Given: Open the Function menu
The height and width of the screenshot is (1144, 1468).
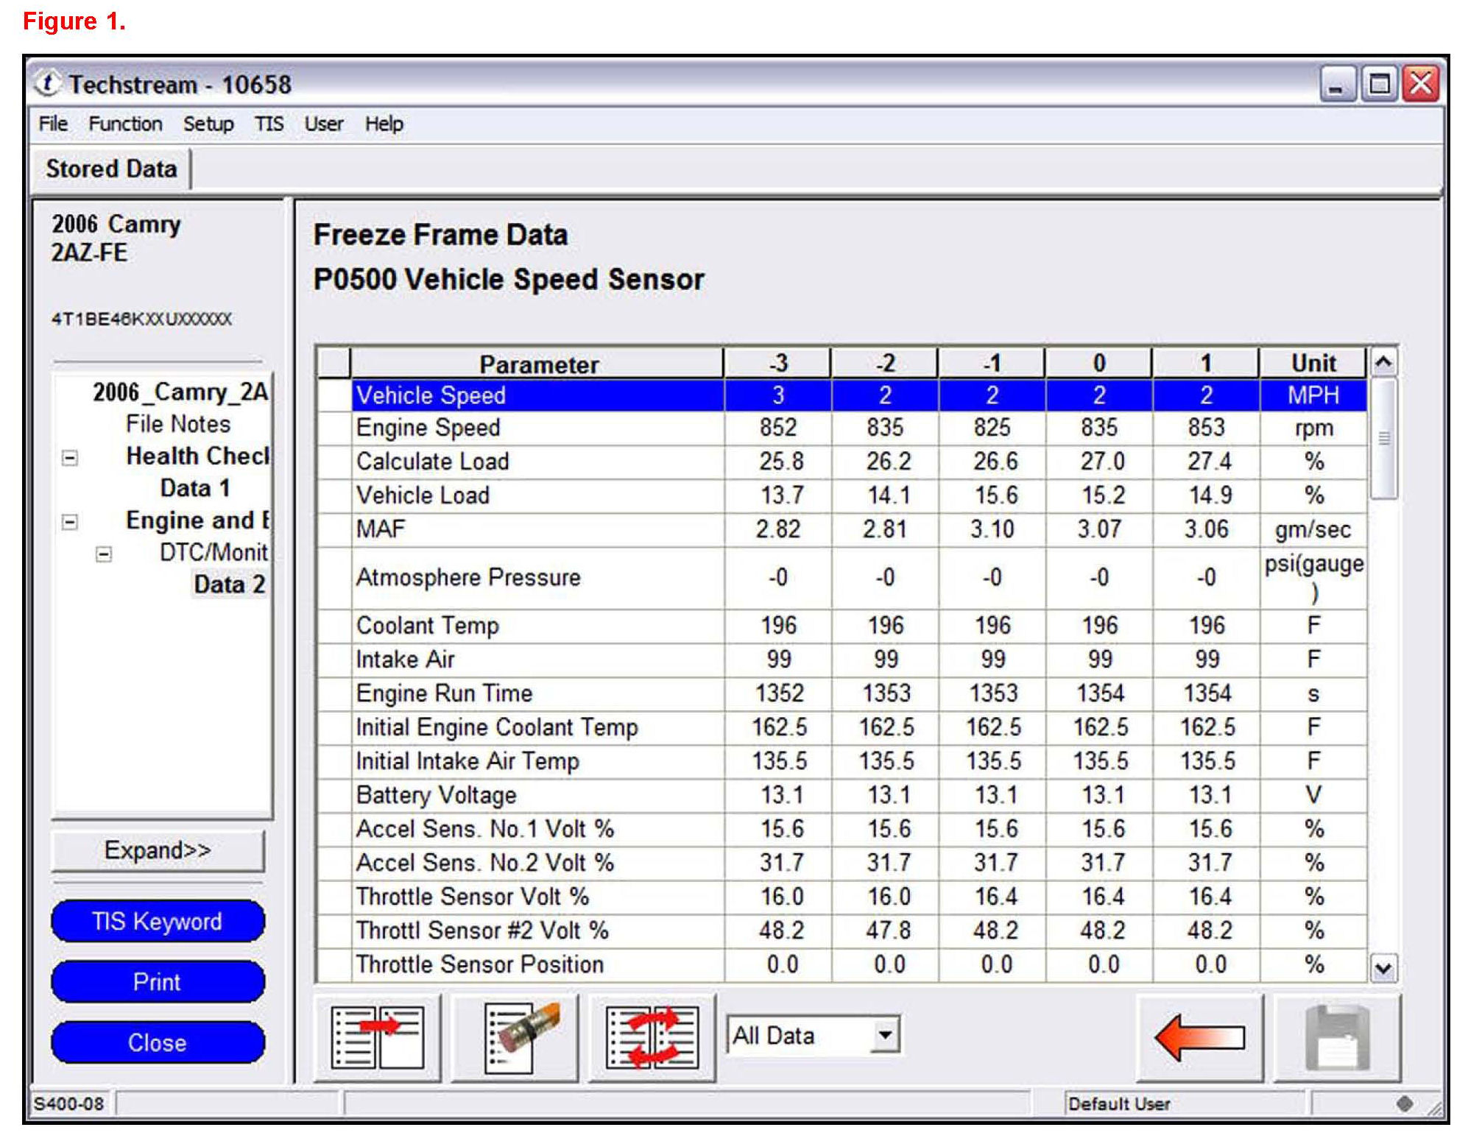Looking at the screenshot, I should point(125,124).
